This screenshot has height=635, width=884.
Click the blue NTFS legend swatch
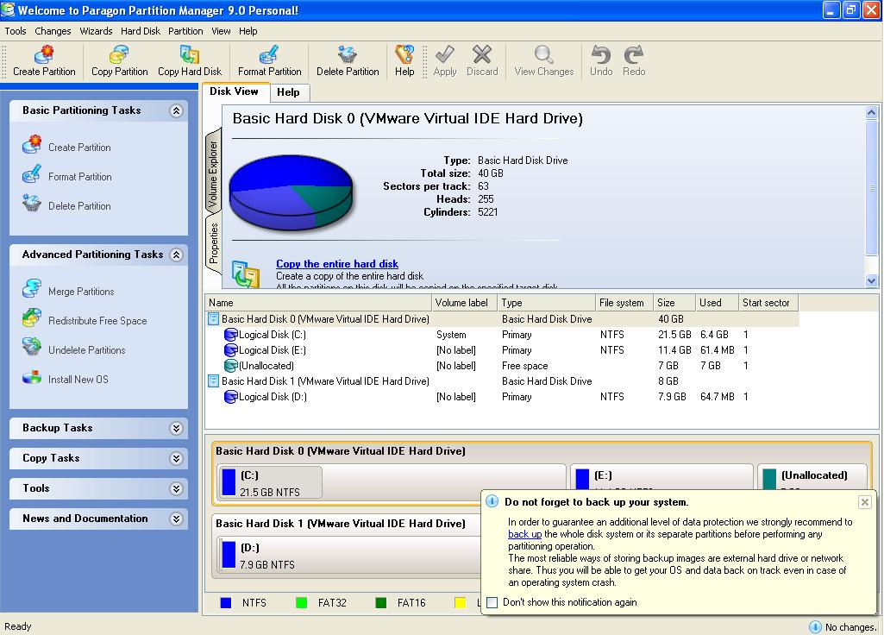click(226, 603)
